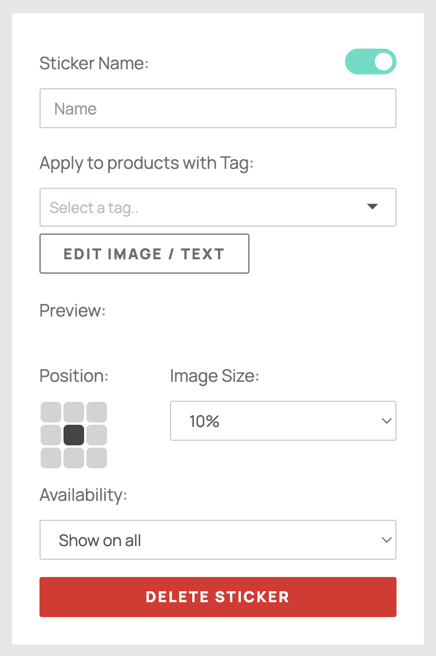This screenshot has height=656, width=436.
Task: Click the Preview section label
Action: 72,310
